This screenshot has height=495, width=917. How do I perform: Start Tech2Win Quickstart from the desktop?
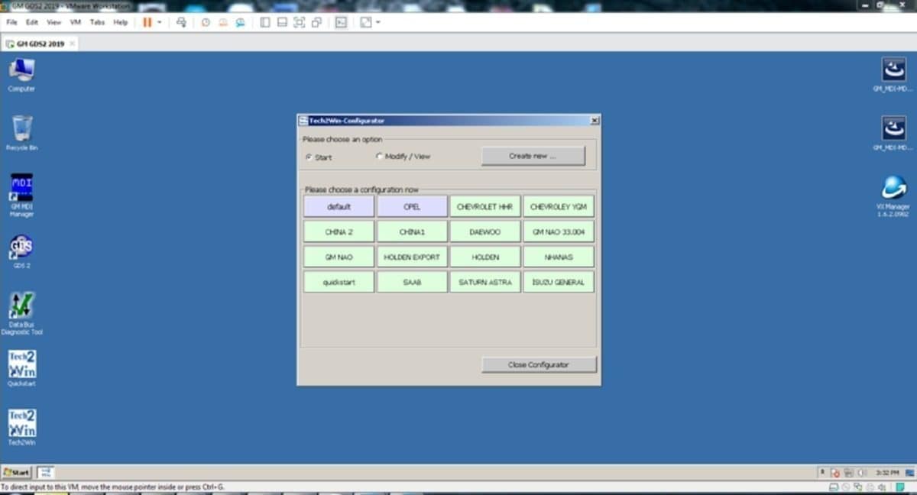[21, 365]
